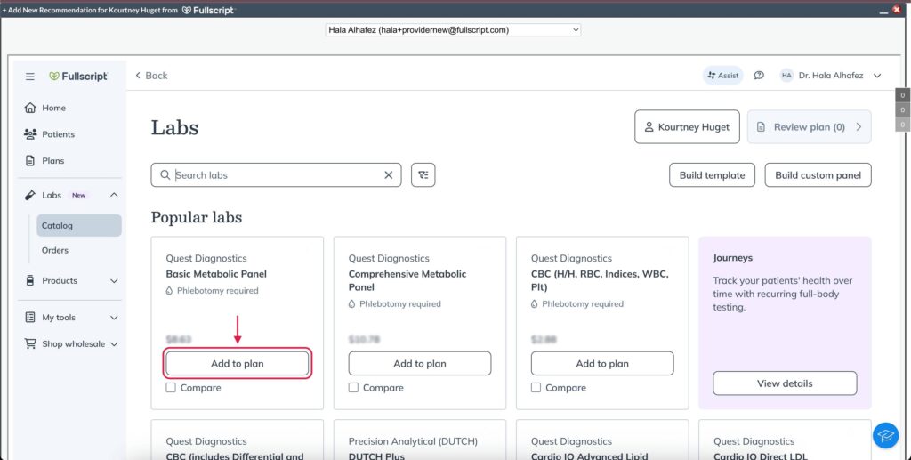The width and height of the screenshot is (911, 460).
Task: Click the HA avatar badge
Action: [x=786, y=76]
